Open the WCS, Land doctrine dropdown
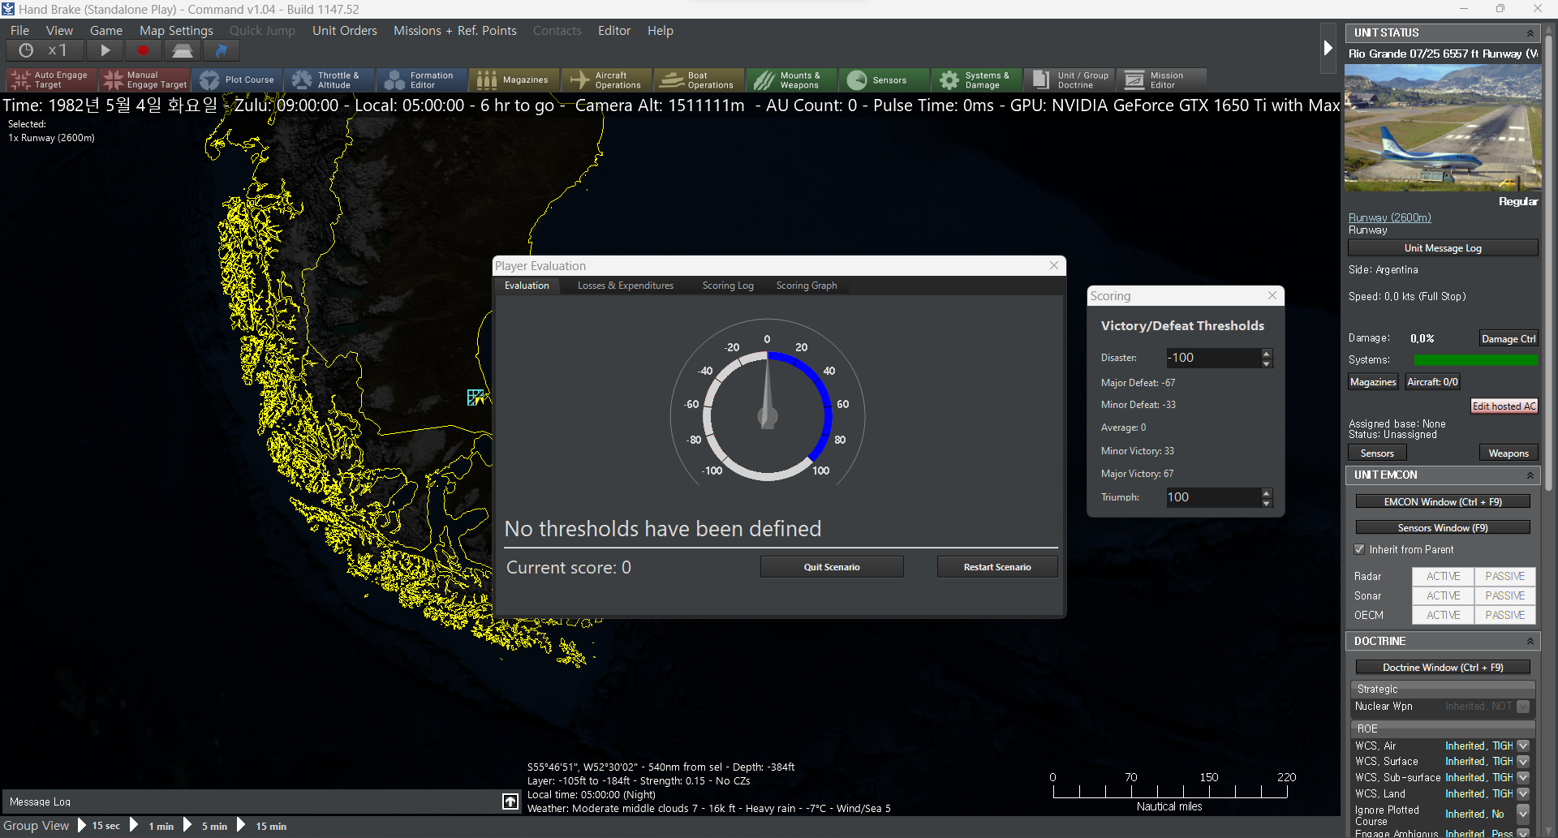 coord(1523,793)
